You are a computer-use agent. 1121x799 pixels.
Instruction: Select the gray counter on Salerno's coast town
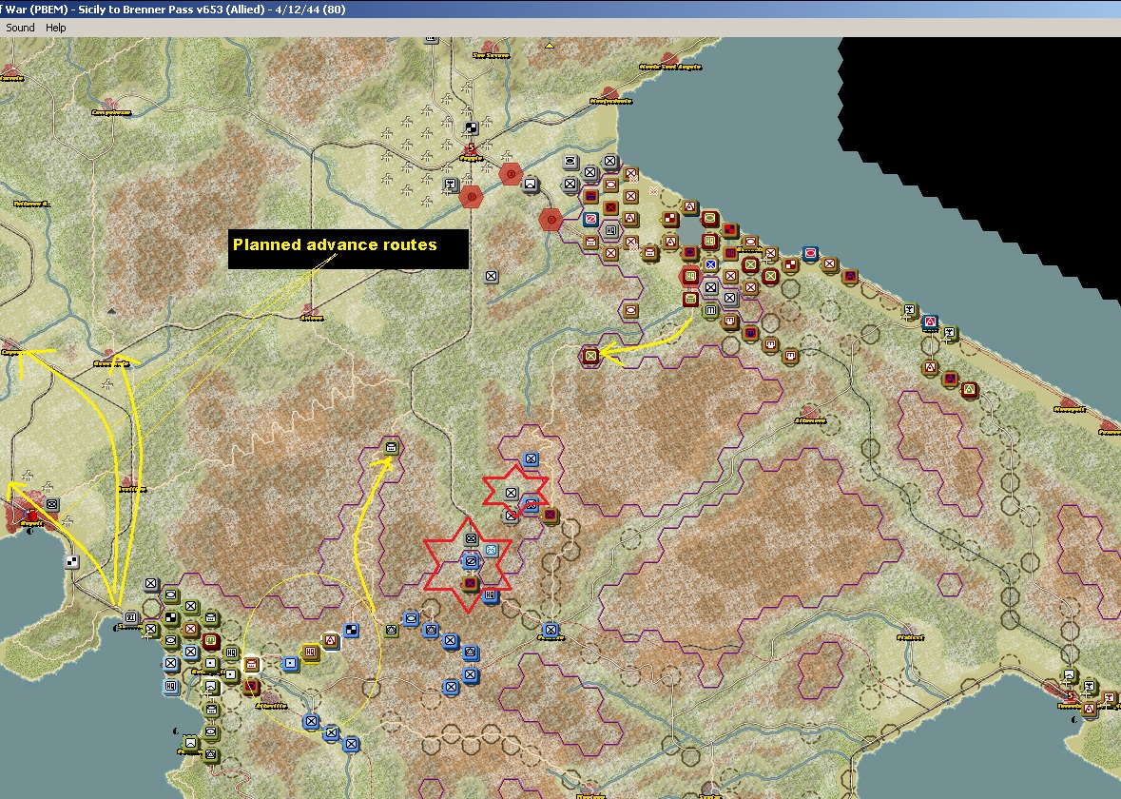click(130, 617)
